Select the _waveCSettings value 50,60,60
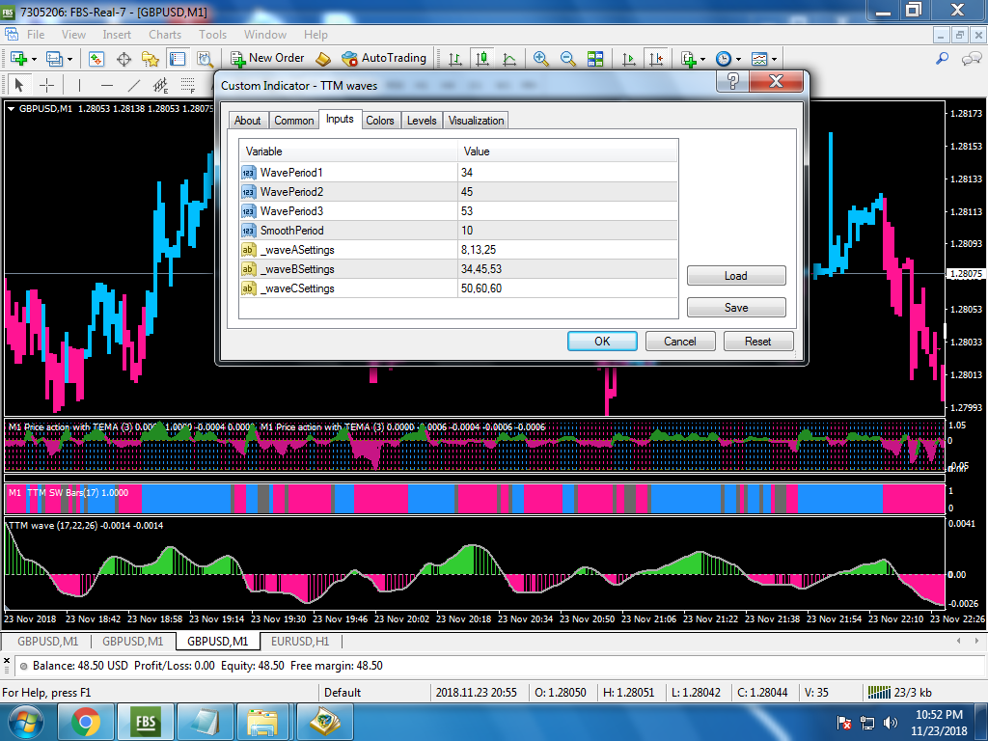The height and width of the screenshot is (741, 988). [x=567, y=288]
